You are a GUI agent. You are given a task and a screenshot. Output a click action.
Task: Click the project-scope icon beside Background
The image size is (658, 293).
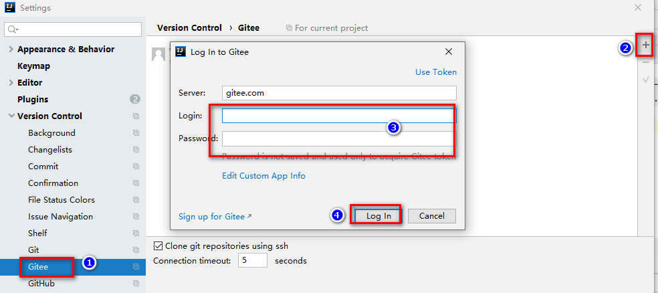click(x=136, y=133)
